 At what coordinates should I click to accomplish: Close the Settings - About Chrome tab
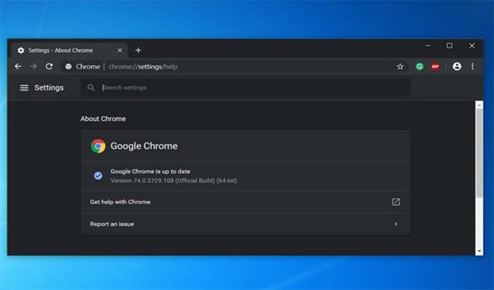pos(120,50)
